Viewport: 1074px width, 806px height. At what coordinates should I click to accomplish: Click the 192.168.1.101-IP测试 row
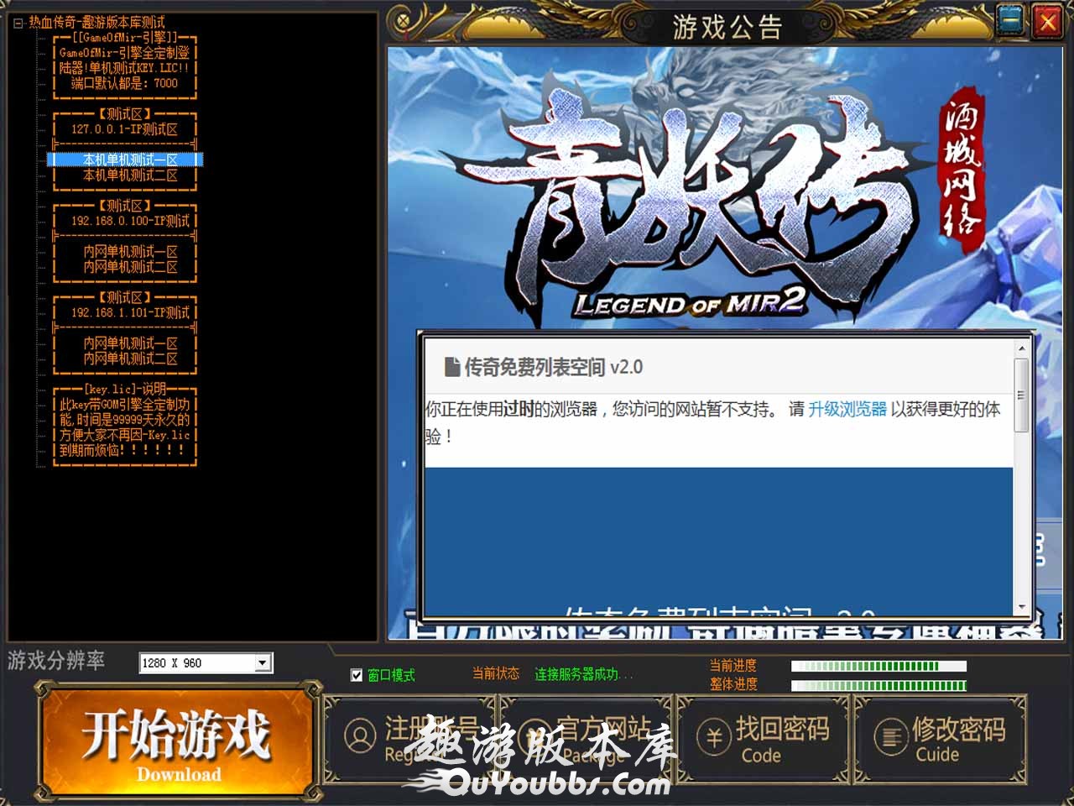click(x=130, y=312)
